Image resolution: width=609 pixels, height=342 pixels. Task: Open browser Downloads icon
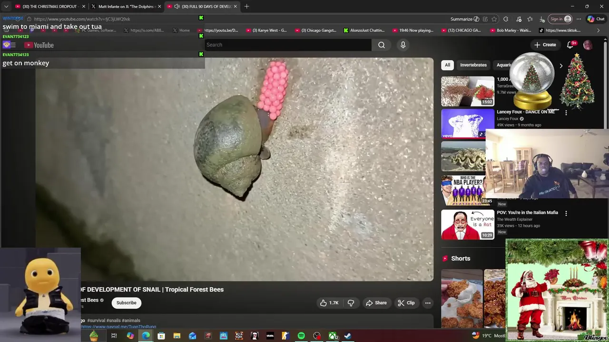[x=542, y=19]
